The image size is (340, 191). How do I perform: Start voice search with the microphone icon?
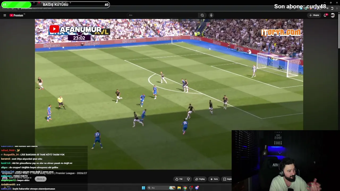point(211,15)
